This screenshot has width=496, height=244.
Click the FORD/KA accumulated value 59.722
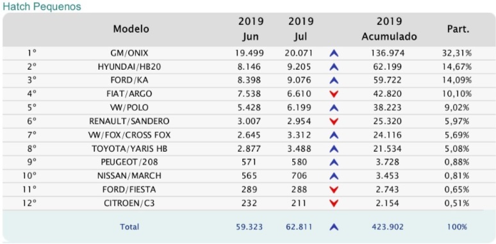(389, 80)
